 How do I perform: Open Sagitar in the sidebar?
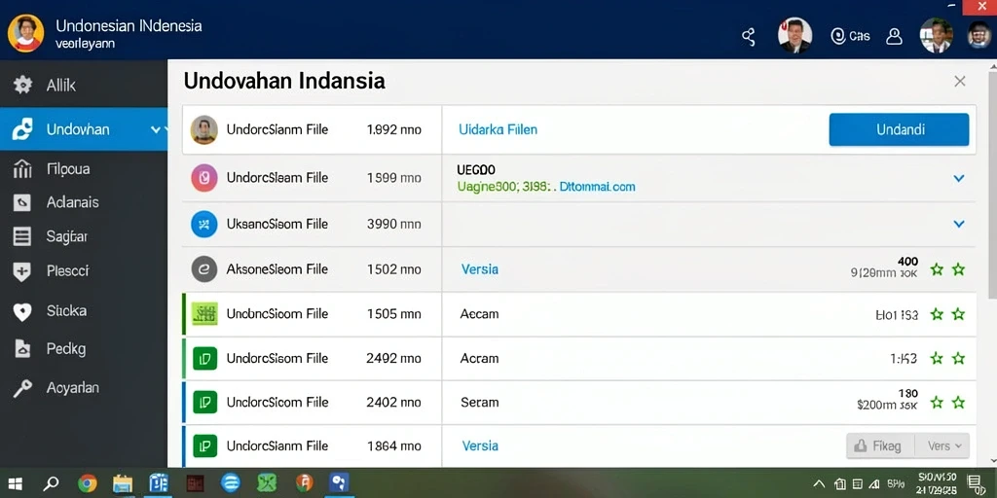[67, 237]
